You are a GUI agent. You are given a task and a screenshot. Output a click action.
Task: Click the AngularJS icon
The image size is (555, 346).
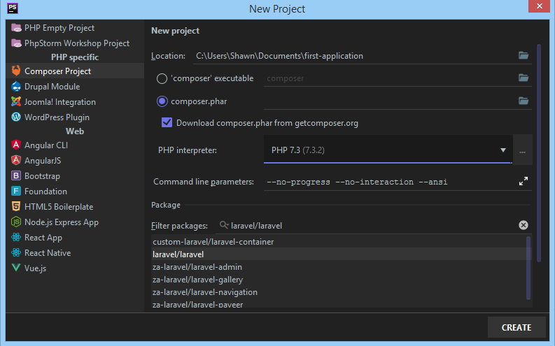pyautogui.click(x=16, y=161)
